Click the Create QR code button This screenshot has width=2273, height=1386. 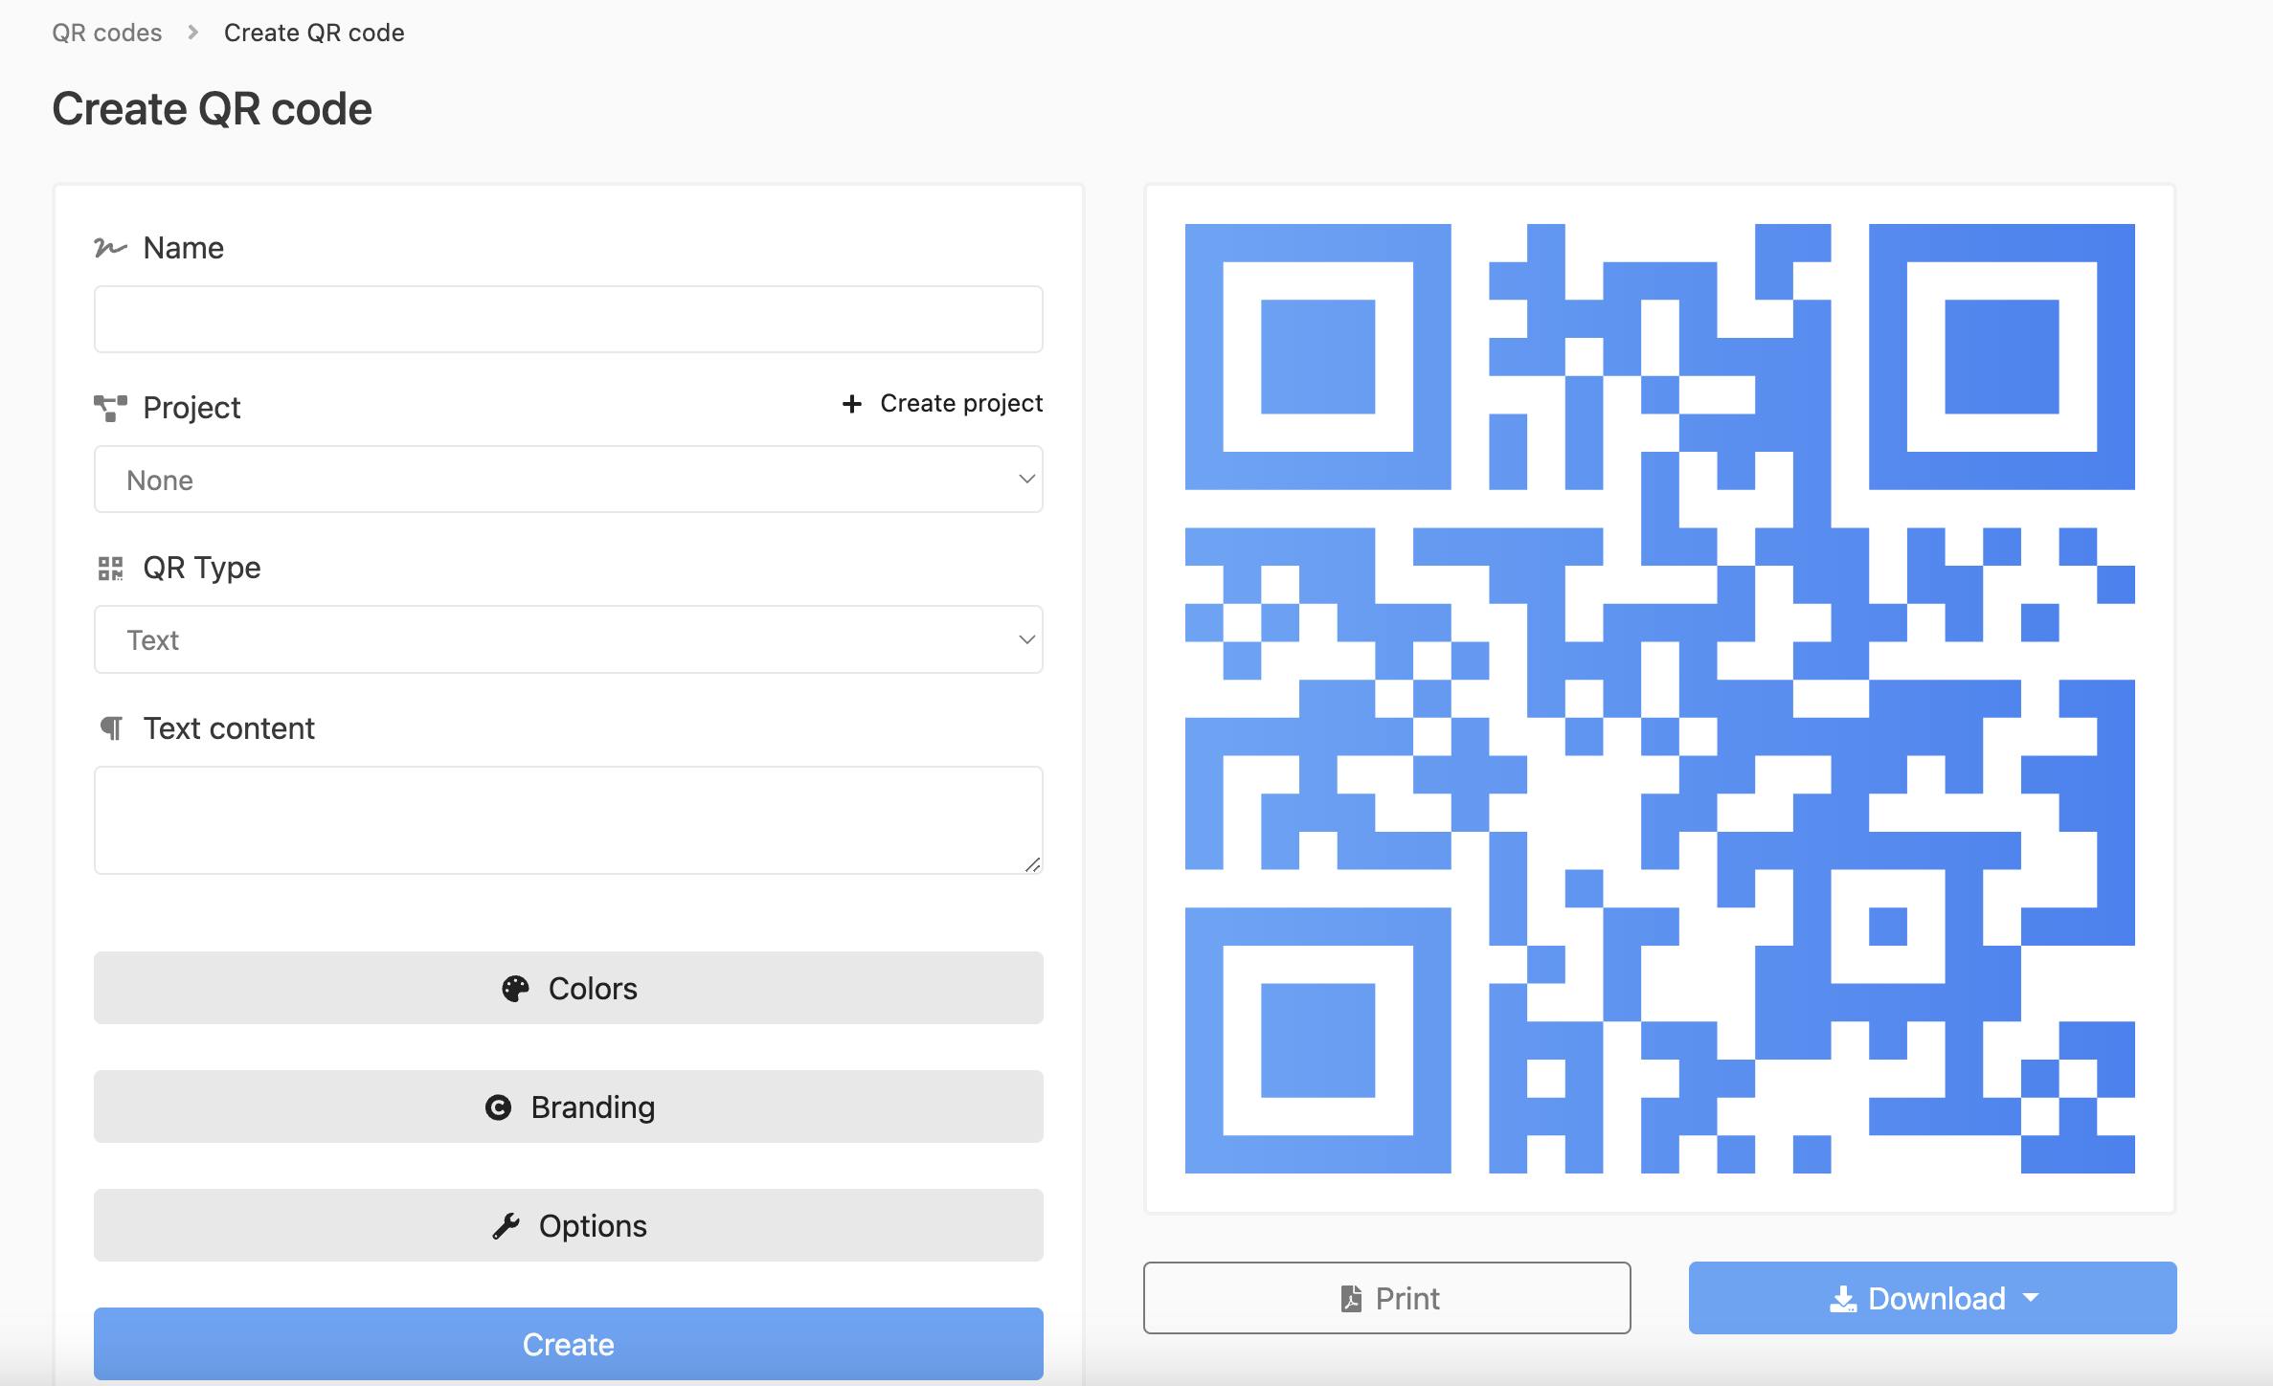567,1344
